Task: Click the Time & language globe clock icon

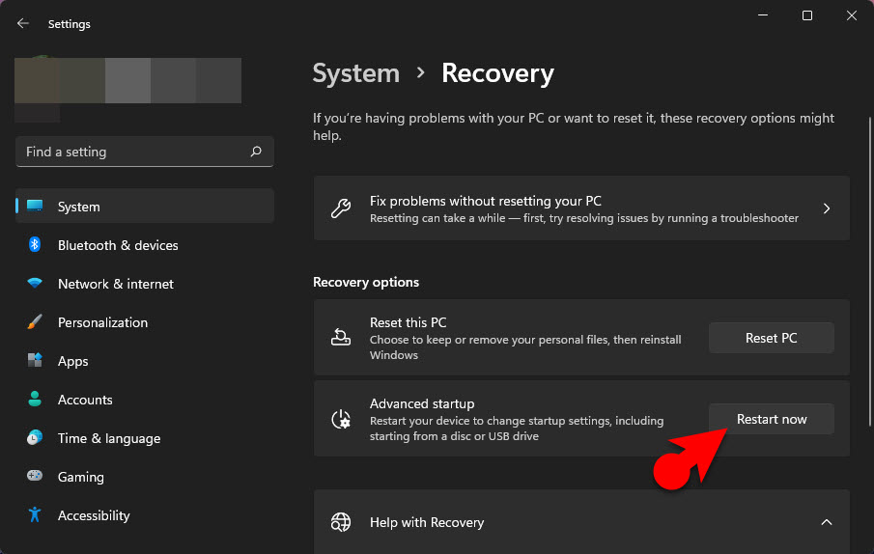Action: tap(35, 437)
